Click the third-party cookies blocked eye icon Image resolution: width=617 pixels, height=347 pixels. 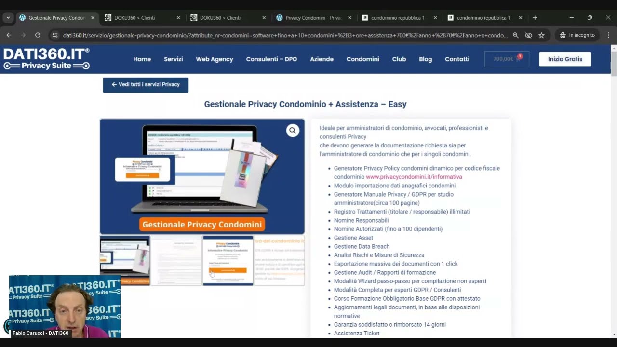point(528,35)
